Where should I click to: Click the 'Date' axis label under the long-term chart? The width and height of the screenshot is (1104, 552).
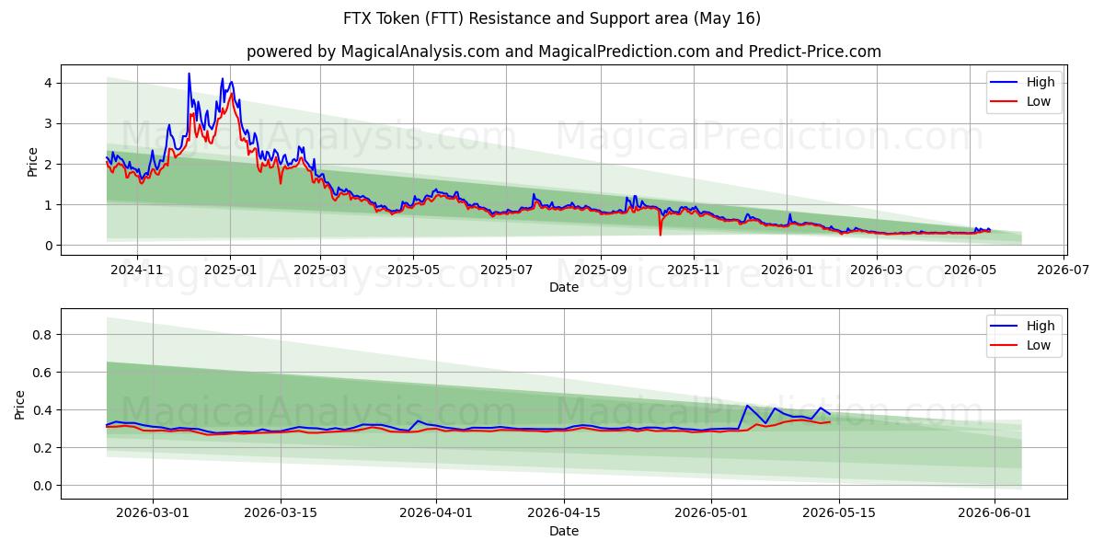coord(564,287)
